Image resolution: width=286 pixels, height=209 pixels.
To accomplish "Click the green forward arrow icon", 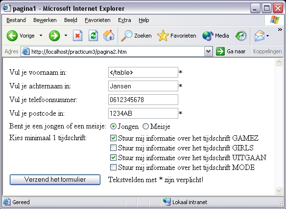I will point(54,36).
